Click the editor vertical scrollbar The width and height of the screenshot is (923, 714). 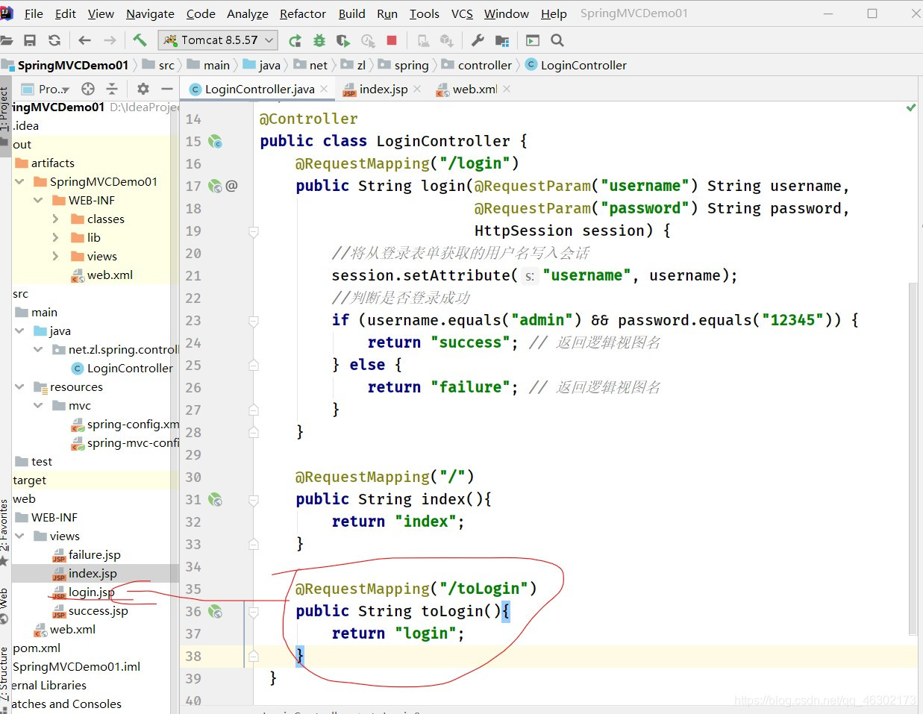(913, 459)
